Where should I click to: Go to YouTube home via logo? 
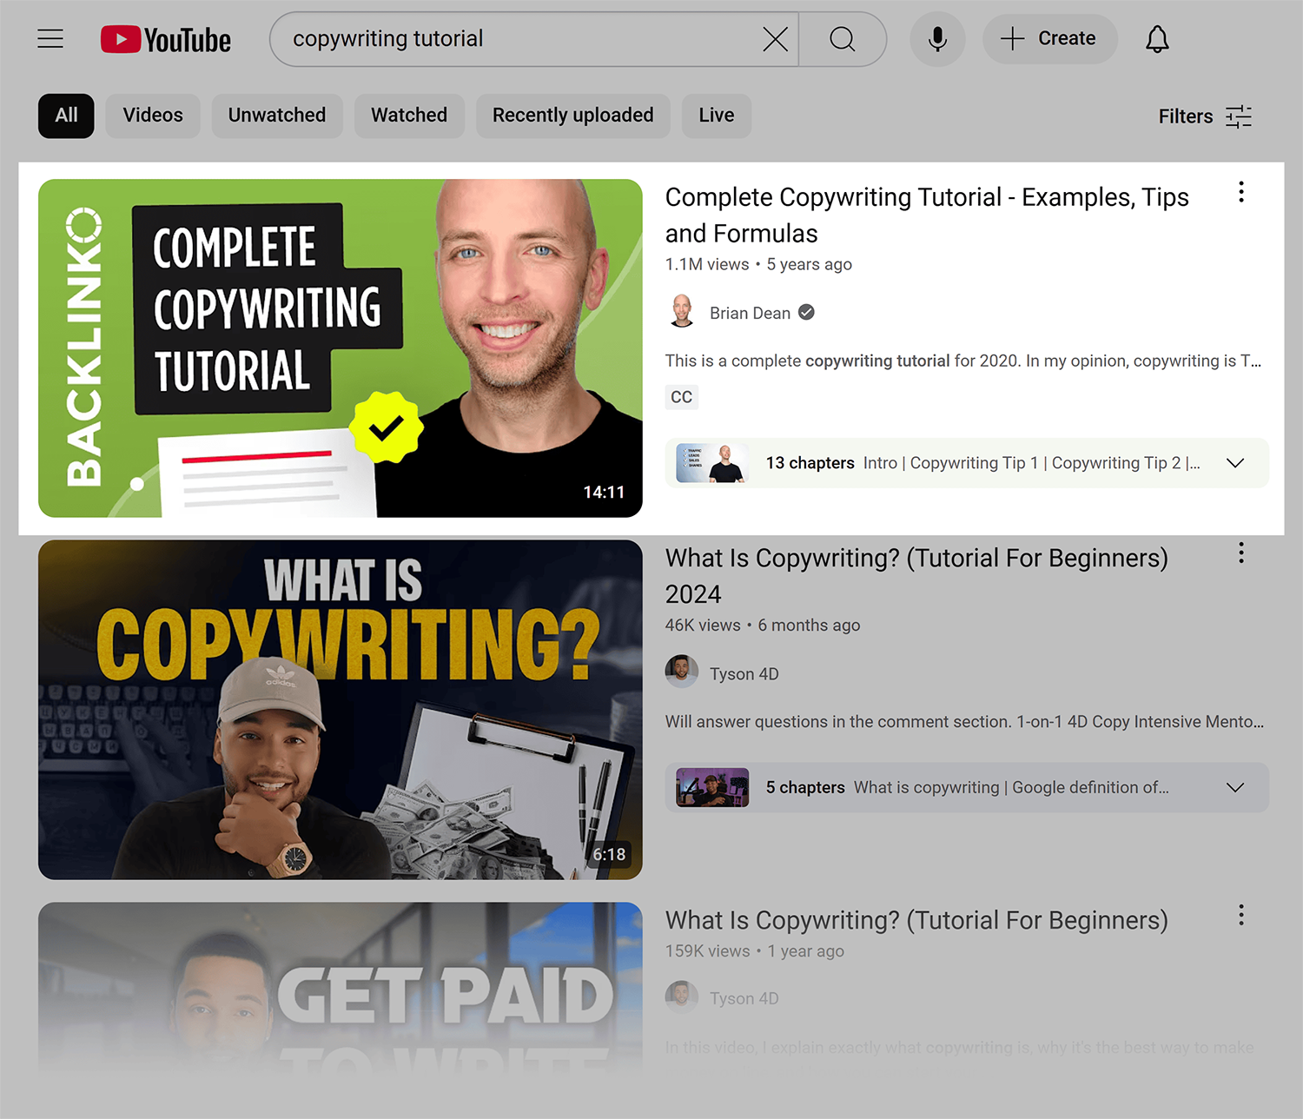166,39
